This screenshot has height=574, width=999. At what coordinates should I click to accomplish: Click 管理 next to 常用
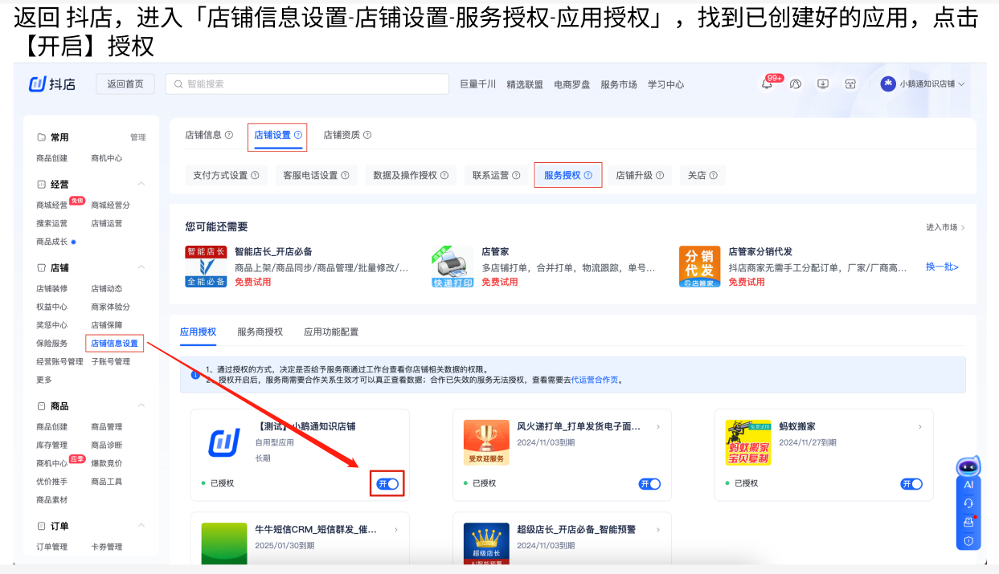tap(138, 137)
